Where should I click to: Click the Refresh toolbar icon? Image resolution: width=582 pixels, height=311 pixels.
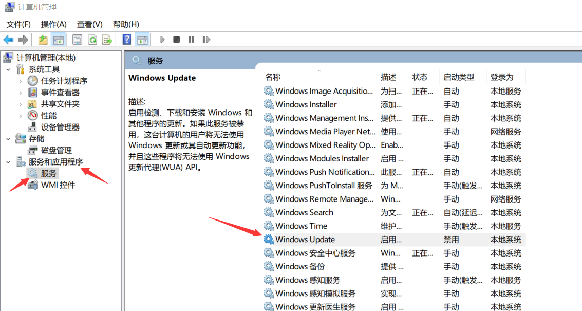(x=92, y=40)
